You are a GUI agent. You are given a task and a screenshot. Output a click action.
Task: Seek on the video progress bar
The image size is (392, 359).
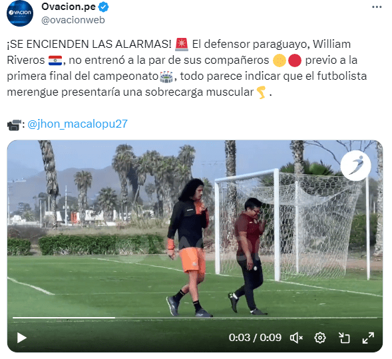[x=195, y=318]
